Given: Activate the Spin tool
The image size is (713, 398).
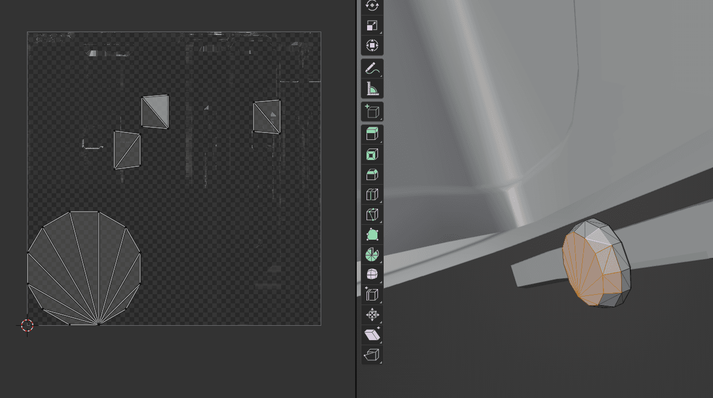Looking at the screenshot, I should (x=372, y=255).
